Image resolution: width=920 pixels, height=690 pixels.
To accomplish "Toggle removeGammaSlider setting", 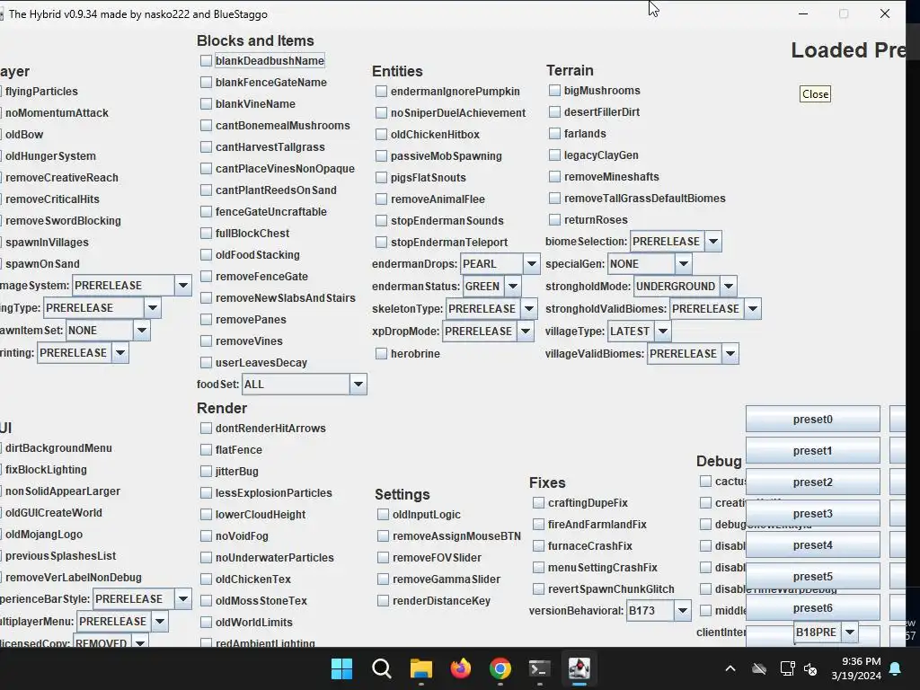I will 383,579.
